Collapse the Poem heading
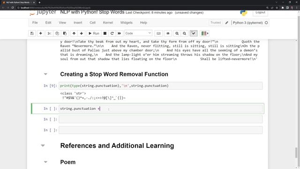 45,162
